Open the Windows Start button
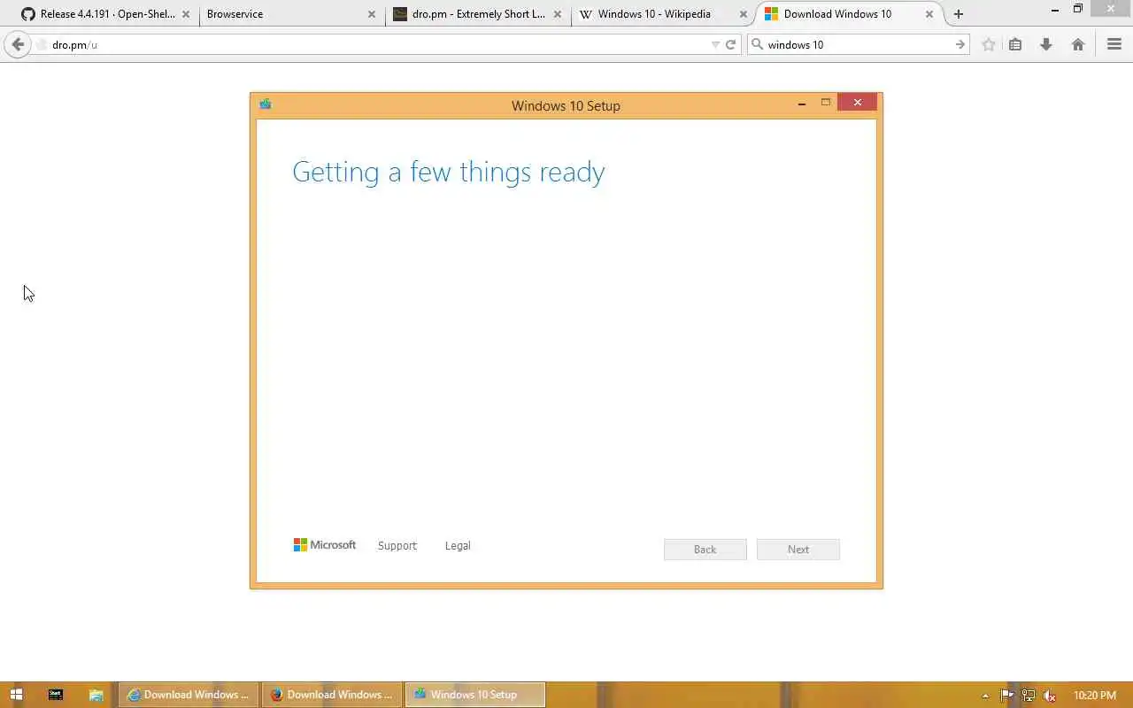Image resolution: width=1133 pixels, height=708 pixels. (x=16, y=695)
